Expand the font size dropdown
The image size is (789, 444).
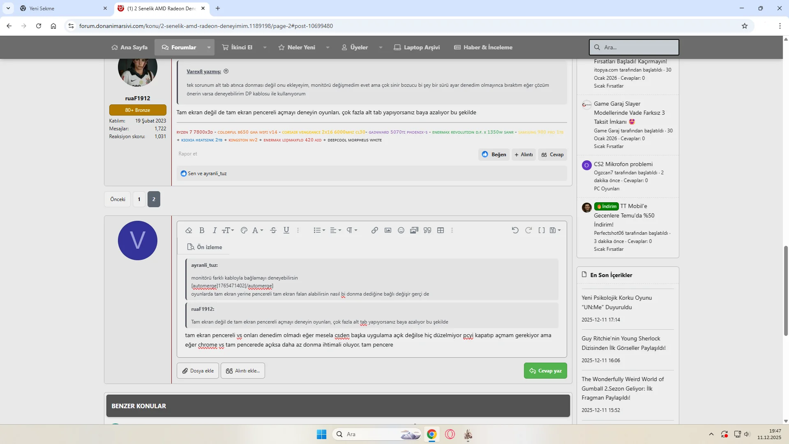click(x=228, y=231)
